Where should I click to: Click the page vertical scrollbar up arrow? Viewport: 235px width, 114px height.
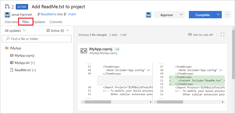point(233,28)
